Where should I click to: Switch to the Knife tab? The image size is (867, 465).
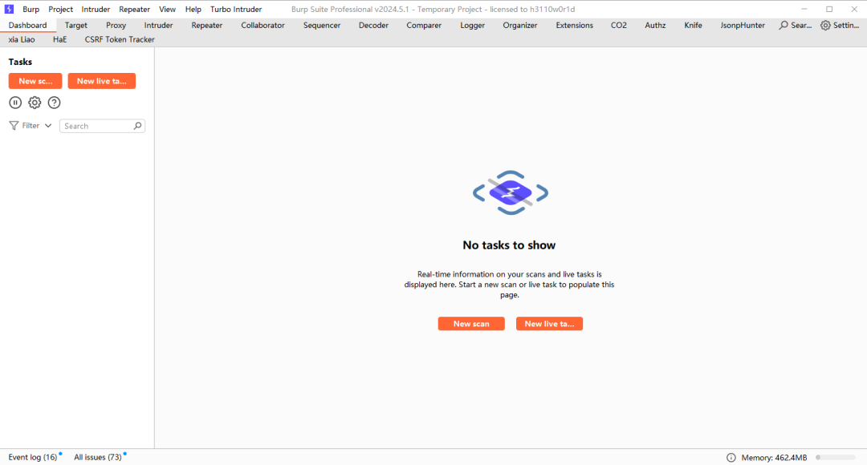(x=694, y=26)
